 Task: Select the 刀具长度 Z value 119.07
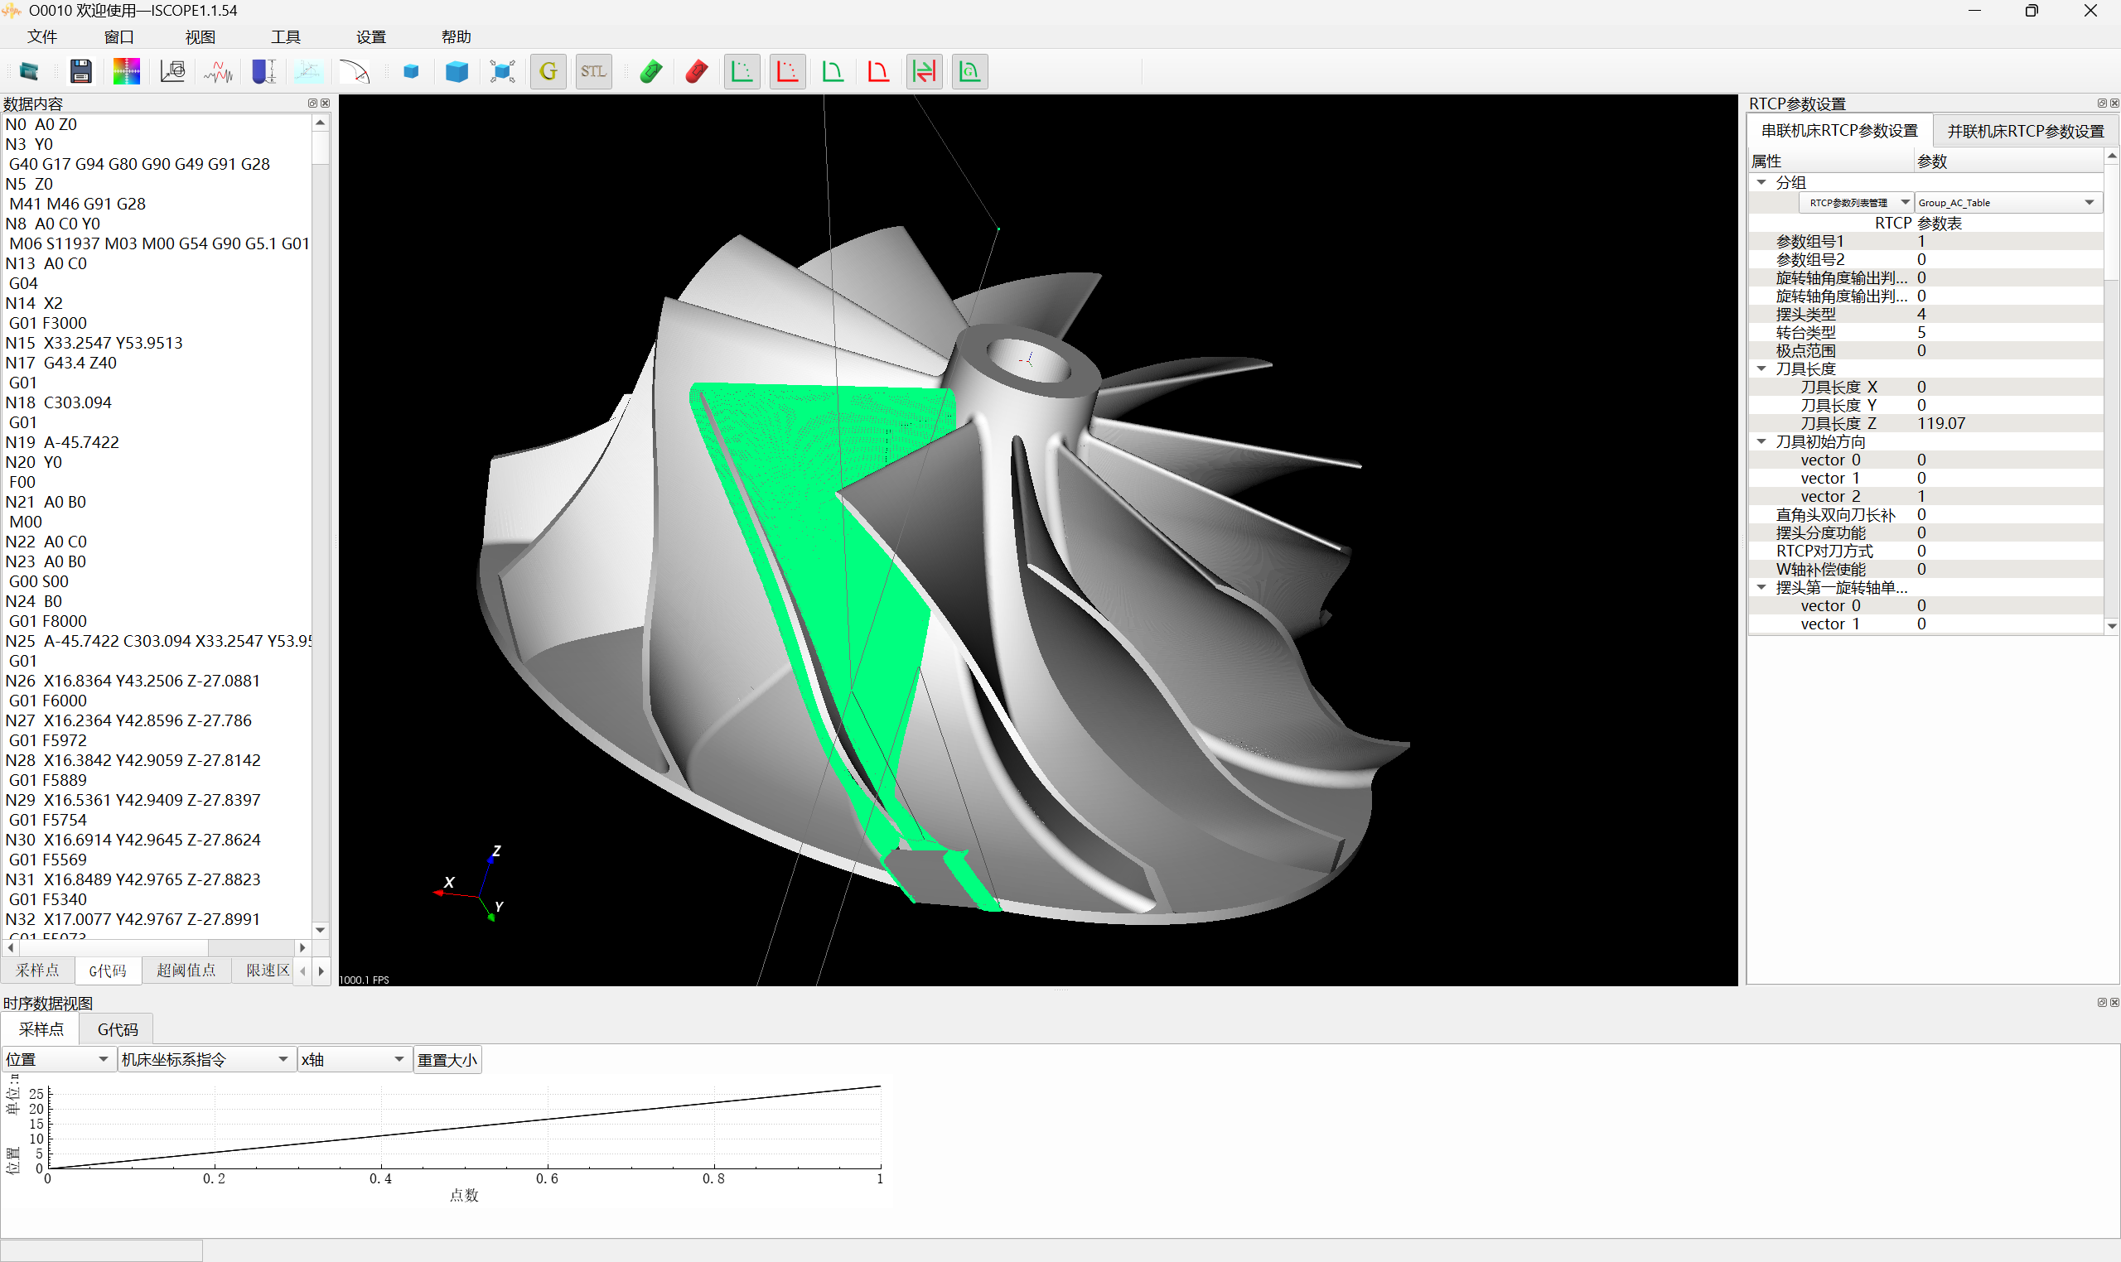pyautogui.click(x=1941, y=423)
